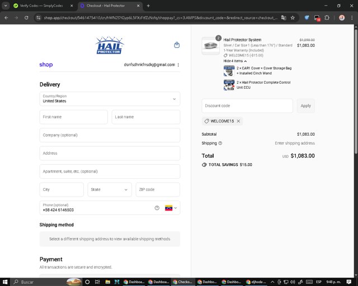View site information icon in address bar
Image resolution: width=358 pixels, height=286 pixels.
pyautogui.click(x=39, y=18)
